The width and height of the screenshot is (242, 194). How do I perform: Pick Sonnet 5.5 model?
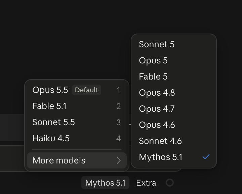tap(77, 122)
